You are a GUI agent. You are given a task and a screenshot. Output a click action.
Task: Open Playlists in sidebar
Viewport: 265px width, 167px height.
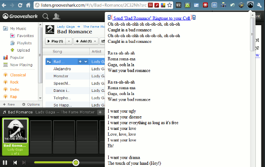21,43
